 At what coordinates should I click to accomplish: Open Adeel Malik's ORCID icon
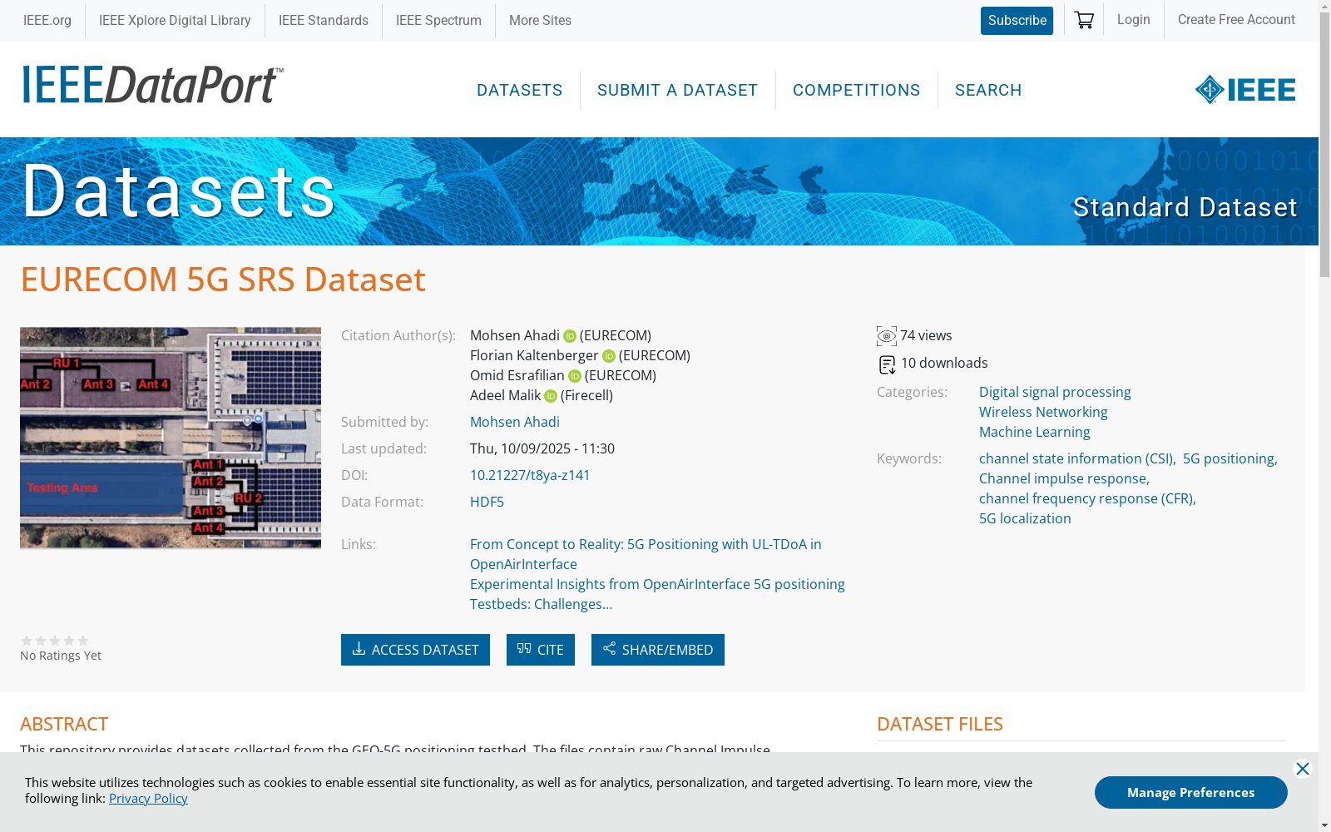click(551, 396)
